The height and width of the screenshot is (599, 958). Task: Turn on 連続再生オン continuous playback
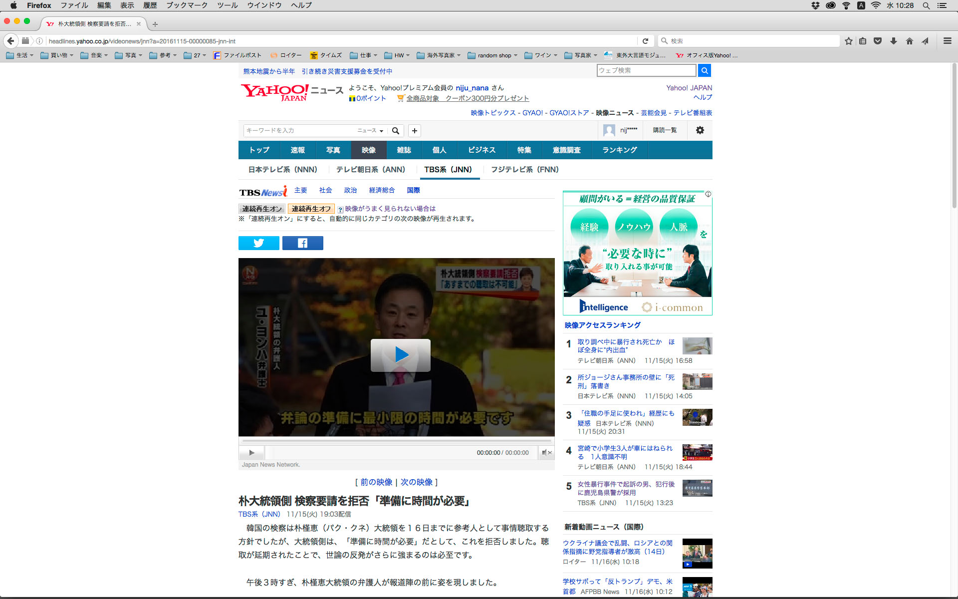click(262, 209)
